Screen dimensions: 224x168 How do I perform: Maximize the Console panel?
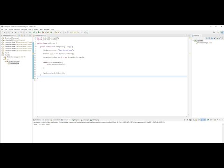point(222,119)
